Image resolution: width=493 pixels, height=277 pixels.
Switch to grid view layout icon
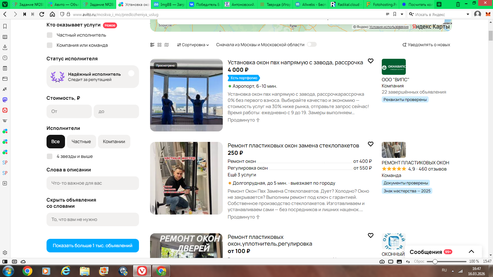159,45
